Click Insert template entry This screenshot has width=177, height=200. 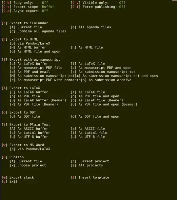[x=90, y=177]
